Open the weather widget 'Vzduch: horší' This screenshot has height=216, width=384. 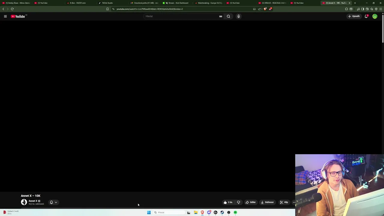point(11,212)
